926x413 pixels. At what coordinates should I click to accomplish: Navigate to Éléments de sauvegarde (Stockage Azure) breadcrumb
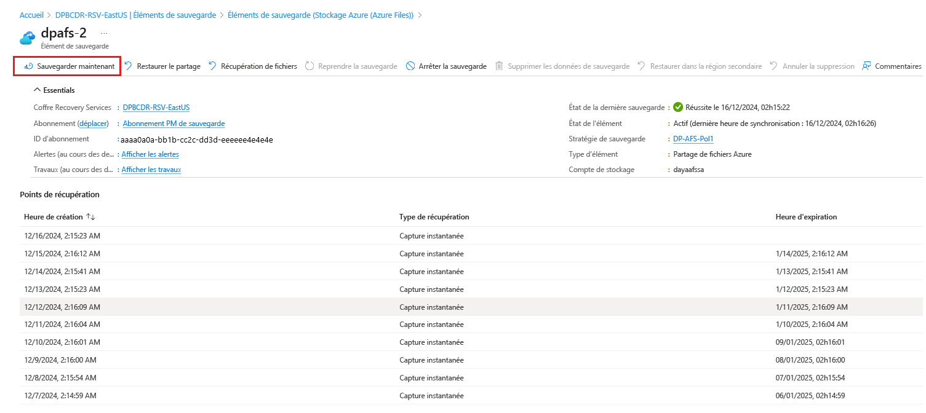(x=320, y=15)
